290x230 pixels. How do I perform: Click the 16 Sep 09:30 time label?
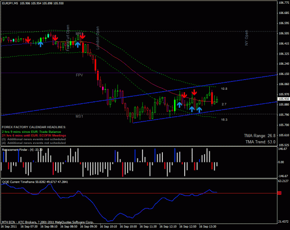89,226
